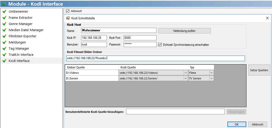272x128 pixels.
Task: Select Umbenenner module in the list
Action: click(31, 11)
